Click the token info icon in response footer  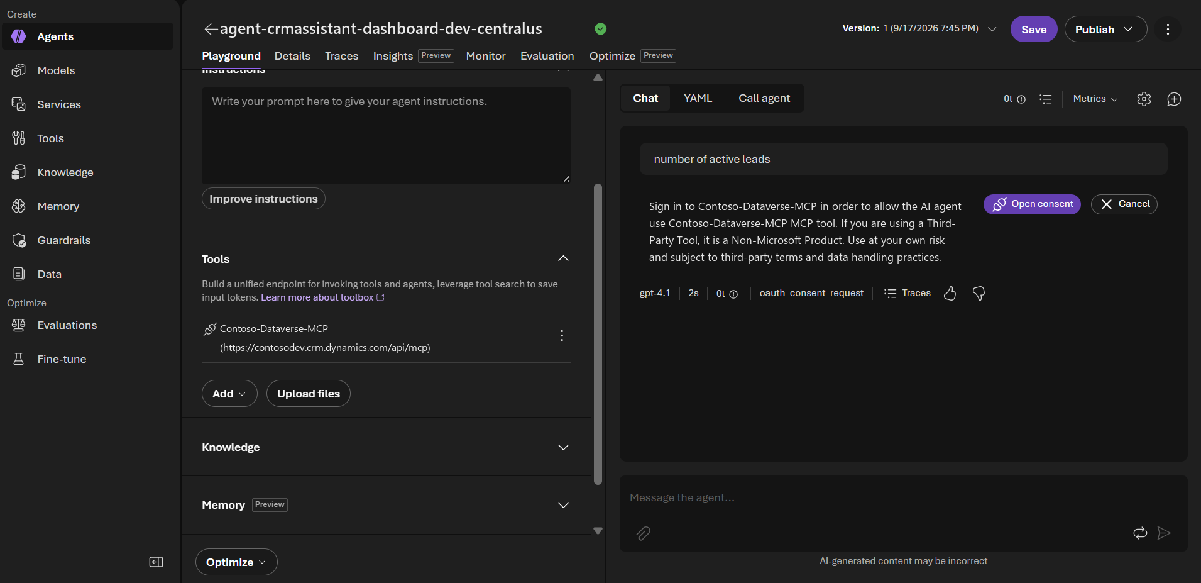pyautogui.click(x=733, y=294)
